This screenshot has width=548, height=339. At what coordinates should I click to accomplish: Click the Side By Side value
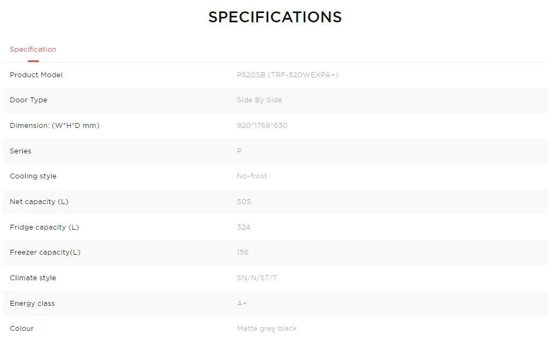point(260,100)
